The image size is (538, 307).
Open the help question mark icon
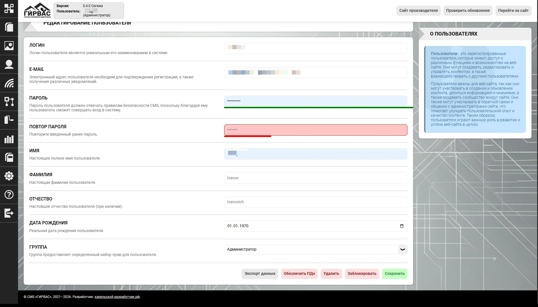pos(9,195)
